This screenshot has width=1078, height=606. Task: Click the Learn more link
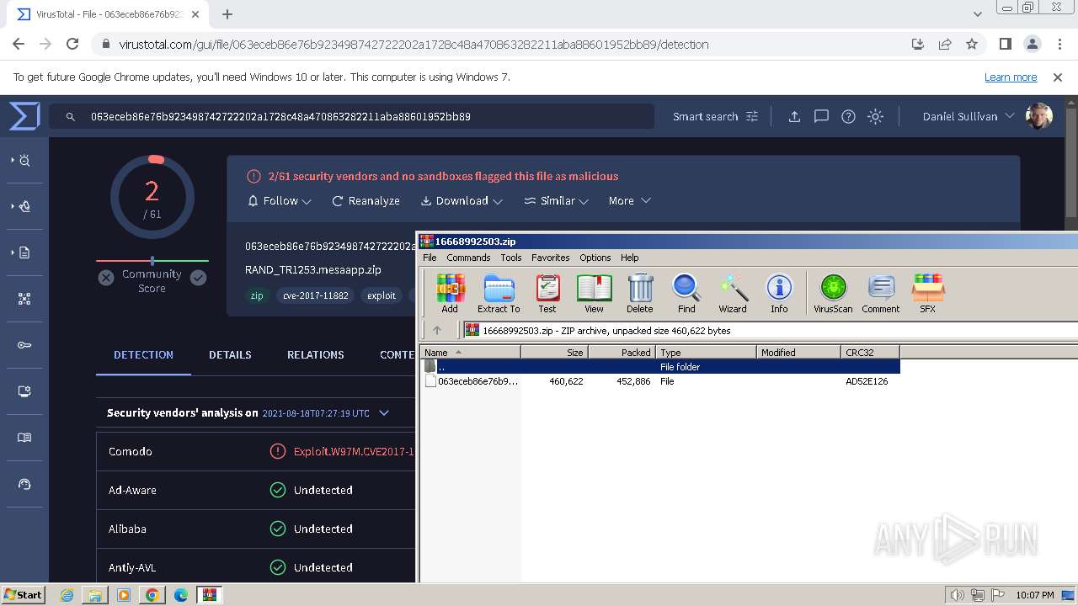tap(1011, 77)
